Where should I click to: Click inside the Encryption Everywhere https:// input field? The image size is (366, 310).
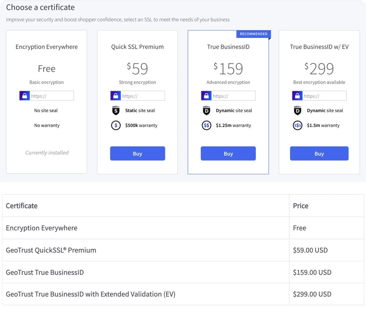tap(51, 95)
